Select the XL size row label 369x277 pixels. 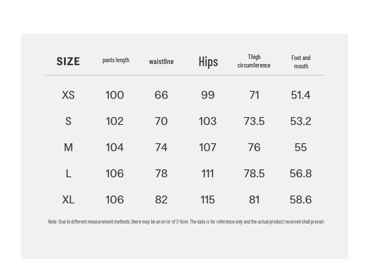pyautogui.click(x=68, y=200)
